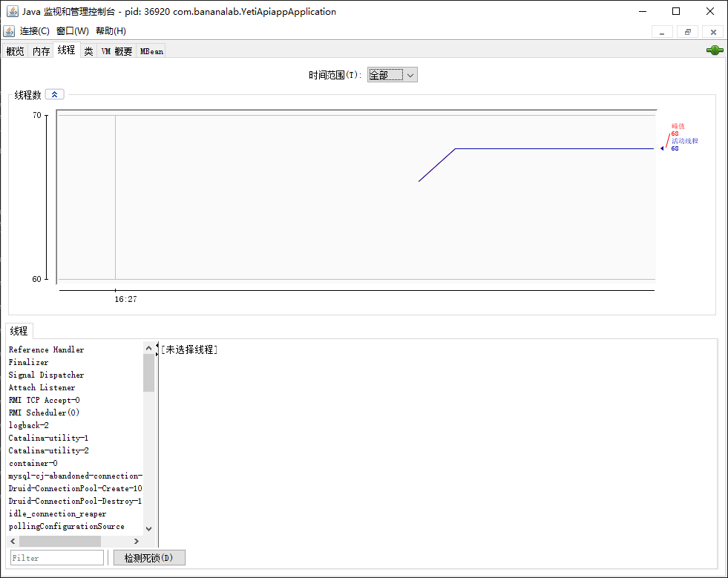Click thread list scroll up arrow
The width and height of the screenshot is (728, 578).
coord(148,348)
